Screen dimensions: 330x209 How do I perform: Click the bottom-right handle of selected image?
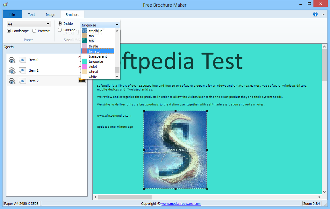click(207, 189)
